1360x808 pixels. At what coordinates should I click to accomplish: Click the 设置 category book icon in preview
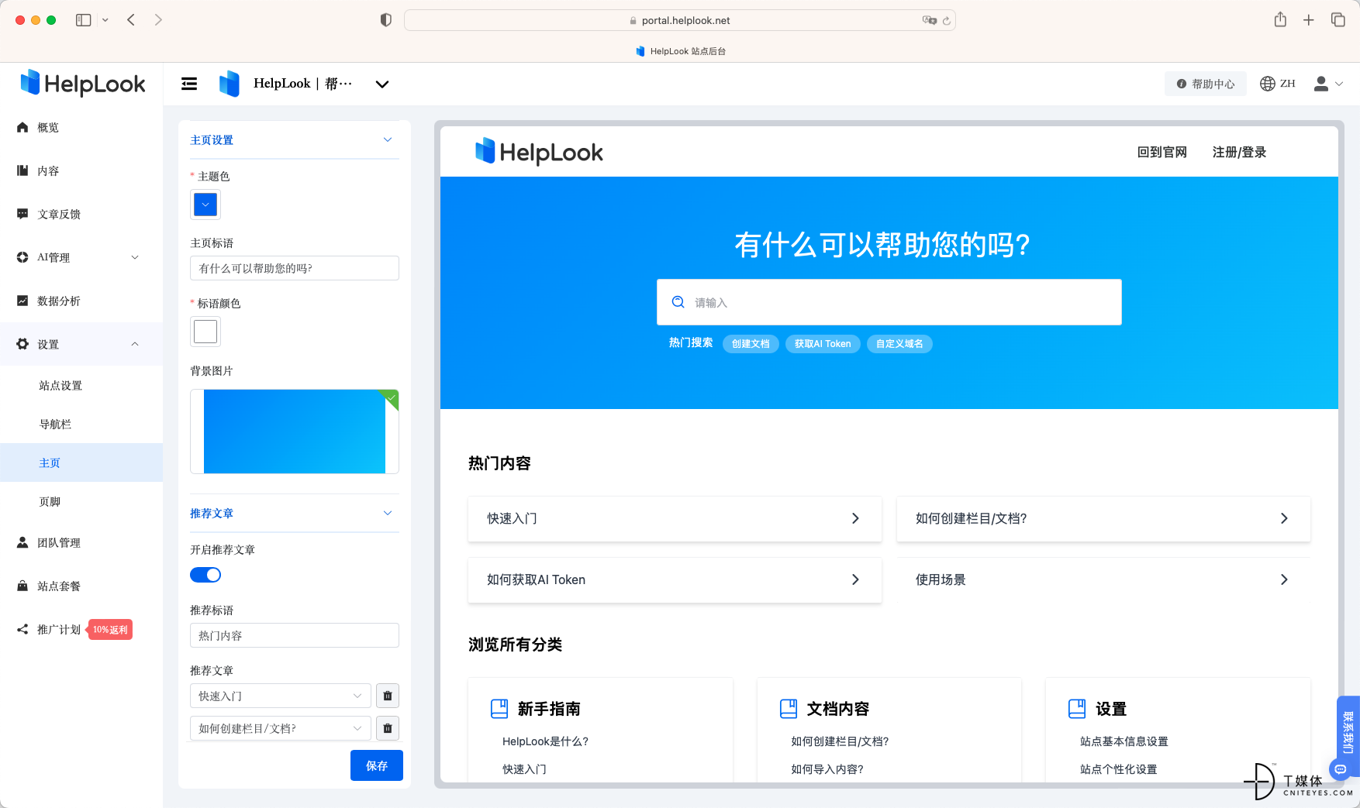tap(1077, 709)
